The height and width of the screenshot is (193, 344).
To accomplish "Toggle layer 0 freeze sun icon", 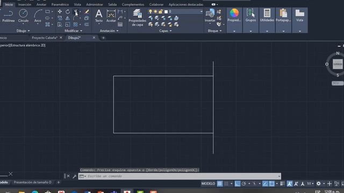I will coord(155,12).
